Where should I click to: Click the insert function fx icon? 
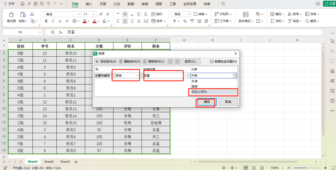[x=60, y=32]
